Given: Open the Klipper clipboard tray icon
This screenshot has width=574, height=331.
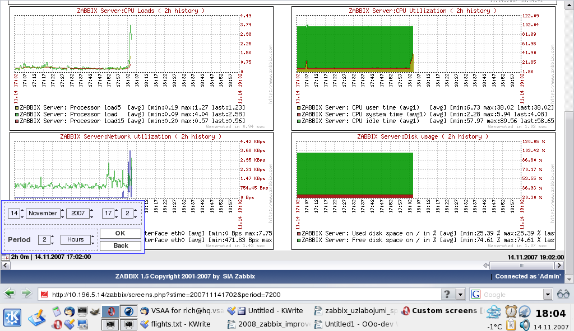Looking at the screenshot, I should [x=511, y=324].
